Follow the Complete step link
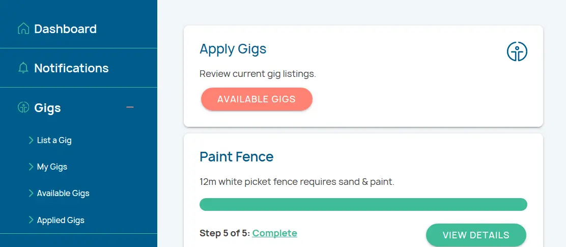Screen dimensions: 566x247 tap(274, 233)
